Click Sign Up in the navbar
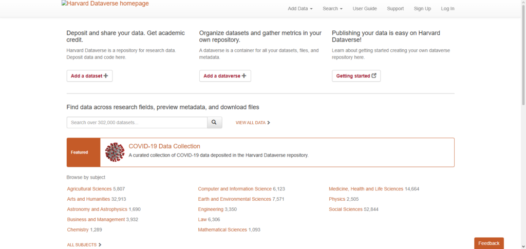The image size is (526, 249). pos(422,9)
